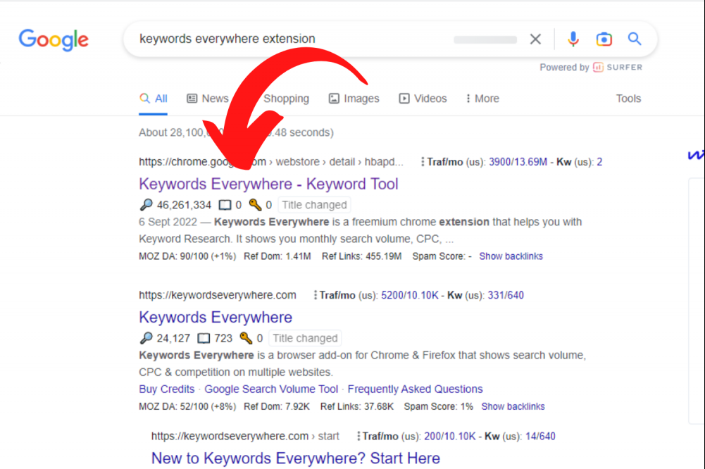
Task: Select the All results tab
Action: (154, 99)
